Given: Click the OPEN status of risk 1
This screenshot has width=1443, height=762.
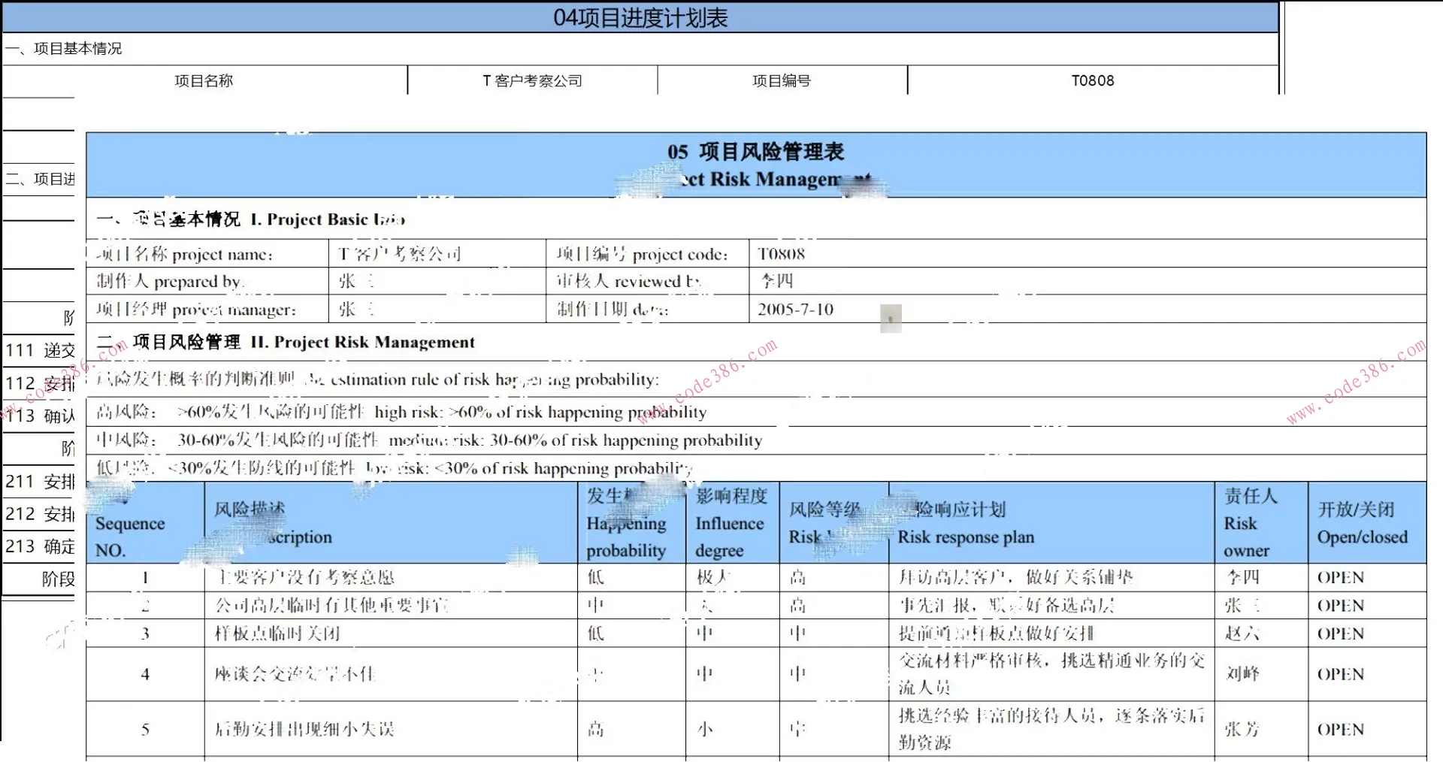Looking at the screenshot, I should [x=1341, y=578].
